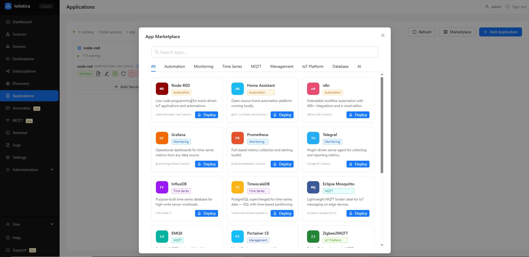
Task: Click the node-red service logs document icon
Action: pos(98,74)
